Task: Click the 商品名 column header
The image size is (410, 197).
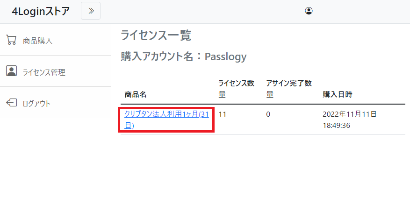Action: (x=136, y=95)
